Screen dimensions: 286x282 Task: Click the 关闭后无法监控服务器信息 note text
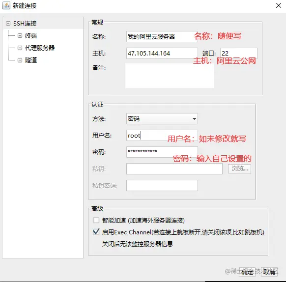(x=137, y=244)
